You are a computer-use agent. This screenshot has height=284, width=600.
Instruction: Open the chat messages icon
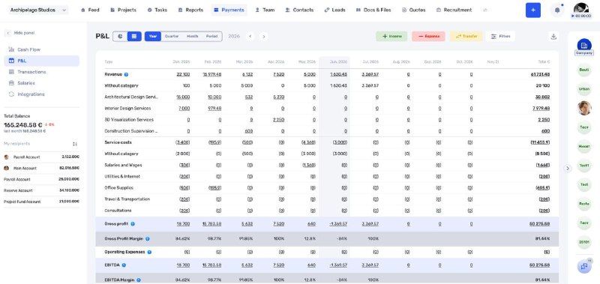point(584,267)
